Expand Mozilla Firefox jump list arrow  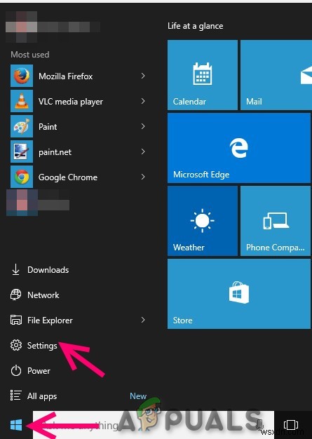pos(143,76)
